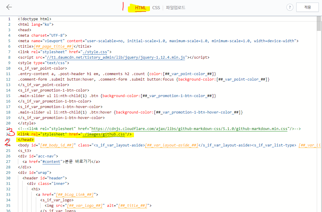
Task: Click the jquery-1.12.4.min.js script URL
Action: pos(116,57)
